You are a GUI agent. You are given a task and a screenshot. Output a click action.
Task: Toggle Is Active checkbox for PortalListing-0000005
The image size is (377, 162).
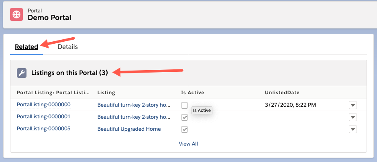pos(184,130)
